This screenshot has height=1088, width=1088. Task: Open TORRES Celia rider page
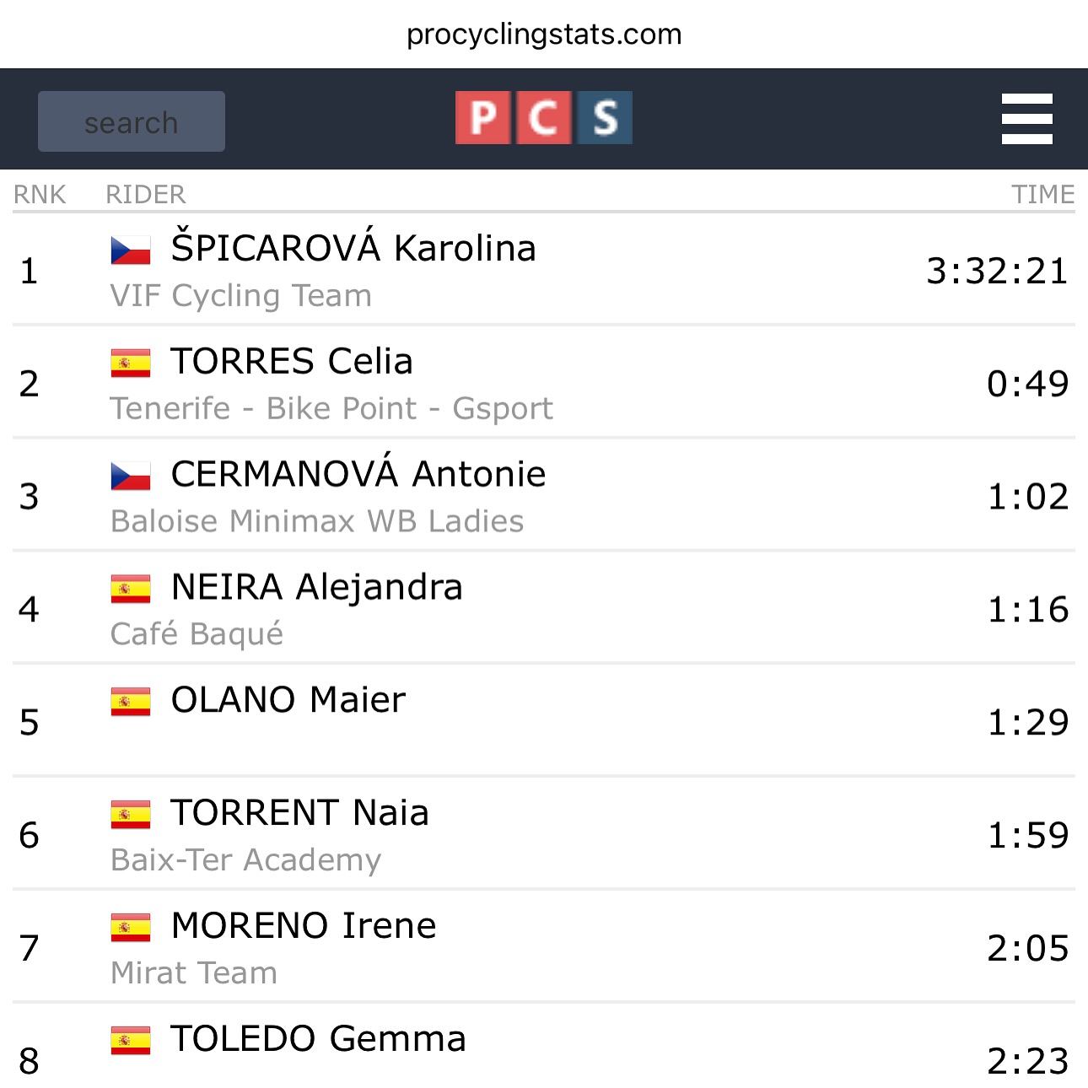pyautogui.click(x=292, y=362)
